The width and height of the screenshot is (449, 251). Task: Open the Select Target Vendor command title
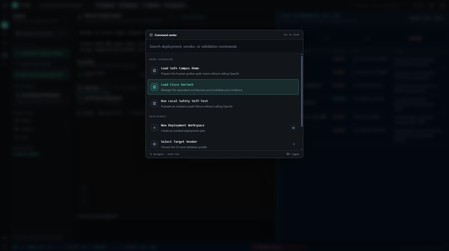coord(179,142)
